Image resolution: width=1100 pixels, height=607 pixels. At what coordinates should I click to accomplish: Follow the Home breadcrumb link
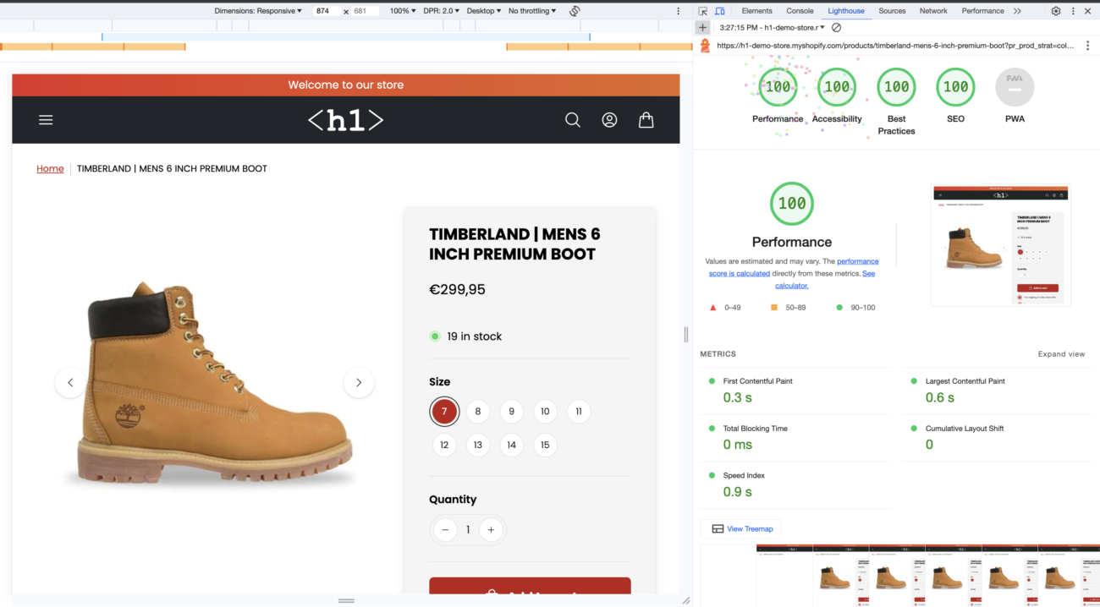50,169
